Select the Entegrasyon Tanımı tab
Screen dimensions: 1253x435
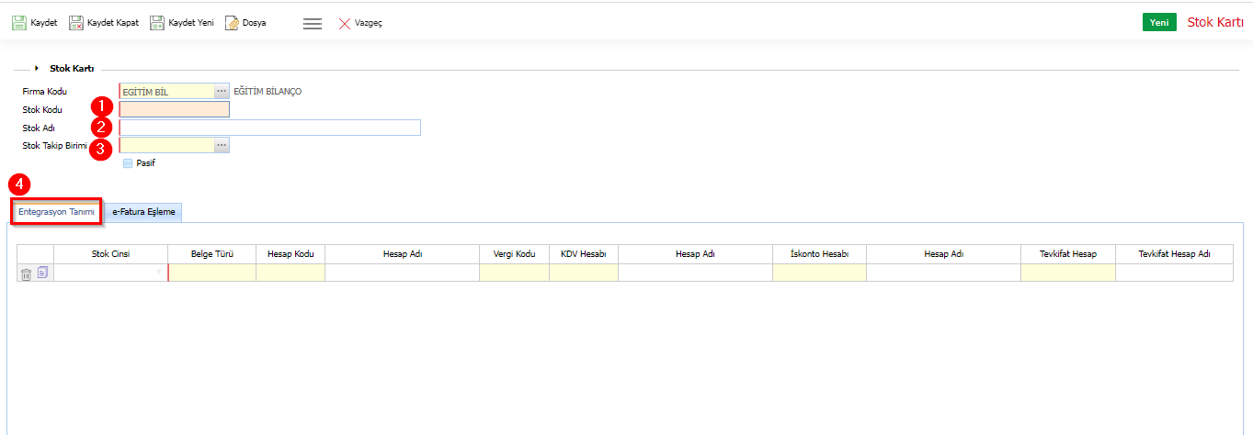[56, 212]
